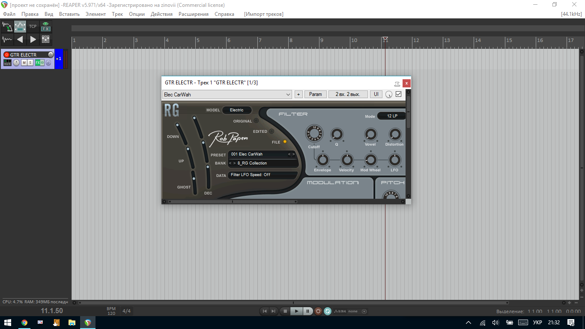Click the plus button beside the preset dropdown
The width and height of the screenshot is (585, 329).
click(298, 94)
